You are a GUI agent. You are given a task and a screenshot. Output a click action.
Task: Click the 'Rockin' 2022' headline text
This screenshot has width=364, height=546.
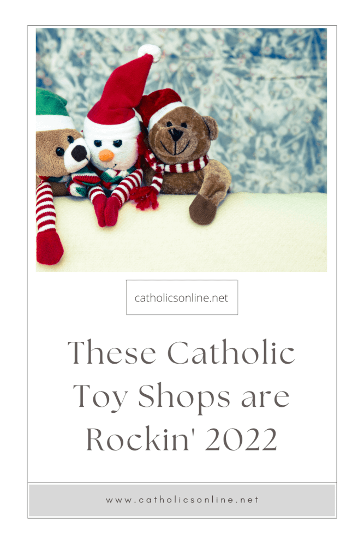[181, 439]
